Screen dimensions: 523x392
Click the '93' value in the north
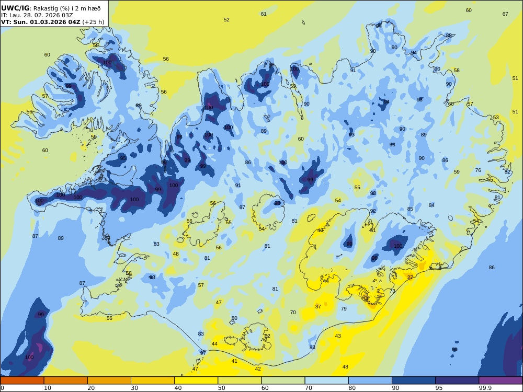tap(351, 135)
